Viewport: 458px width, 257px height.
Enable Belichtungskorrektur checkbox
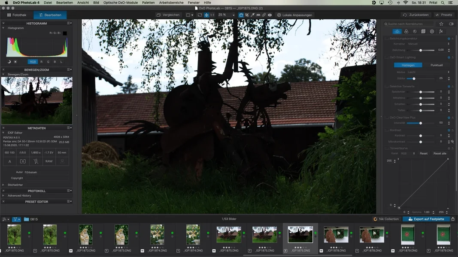[x=387, y=39]
